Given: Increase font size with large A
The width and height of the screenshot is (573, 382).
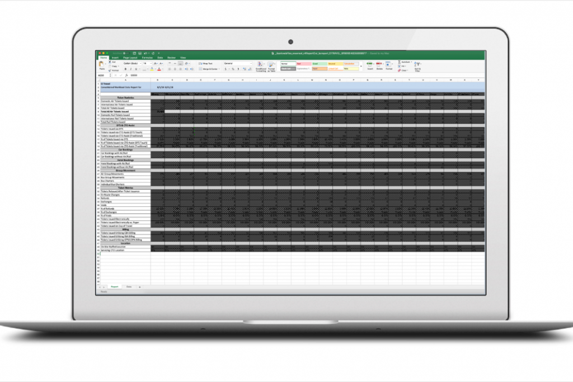Looking at the screenshot, I should point(156,64).
